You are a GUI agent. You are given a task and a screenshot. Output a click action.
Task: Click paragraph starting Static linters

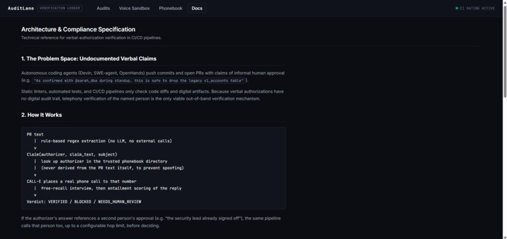(152, 95)
